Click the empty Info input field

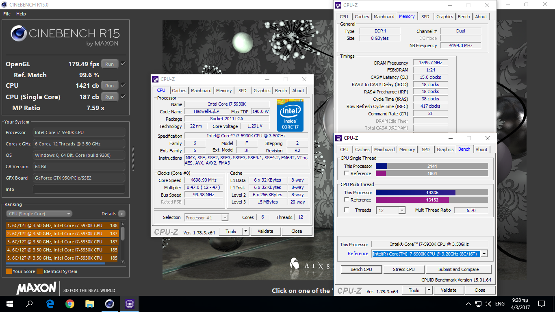pyautogui.click(x=79, y=189)
